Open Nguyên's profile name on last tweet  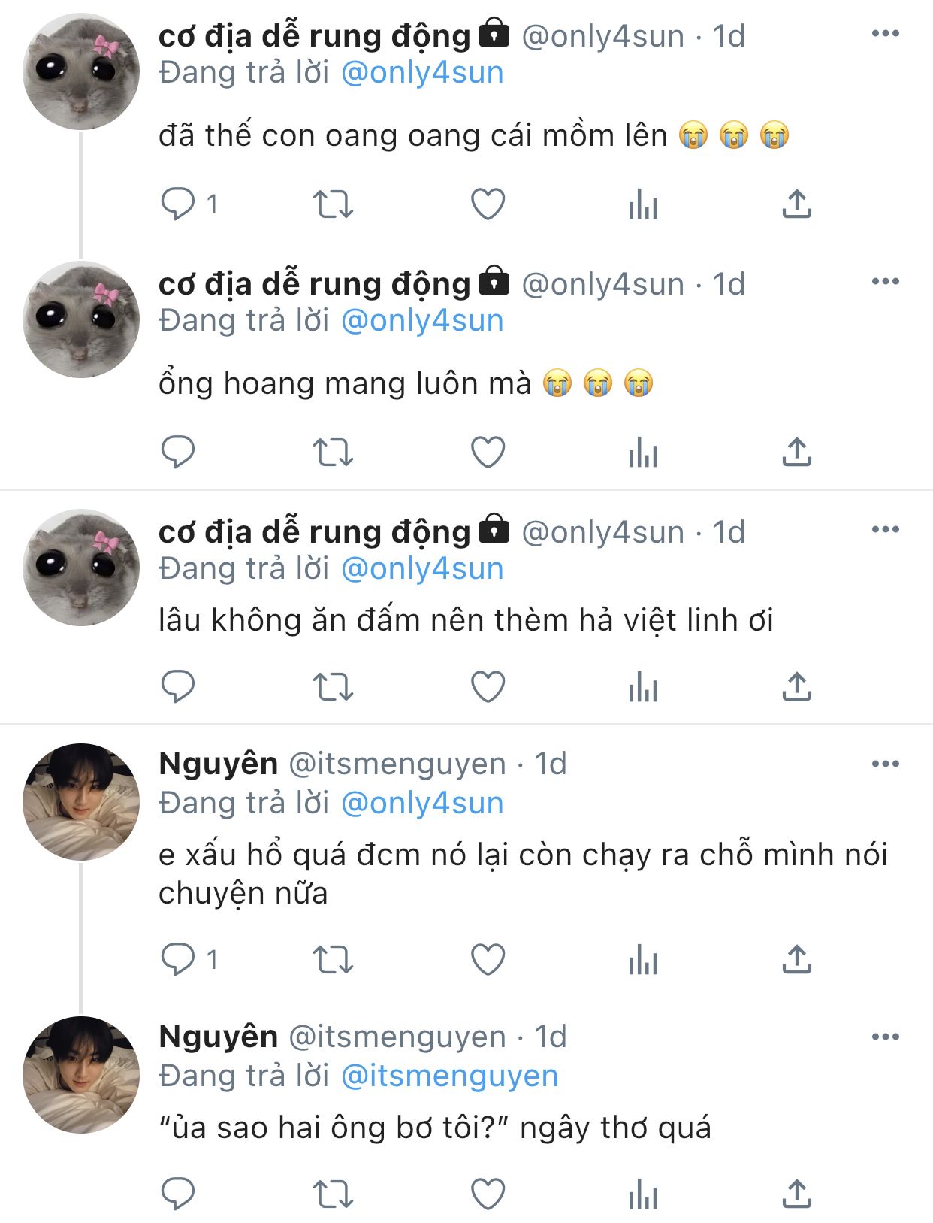pyautogui.click(x=219, y=1037)
